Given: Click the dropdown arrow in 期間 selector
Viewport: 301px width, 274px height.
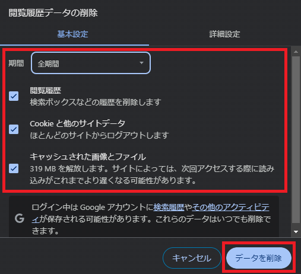Looking at the screenshot, I should click(x=141, y=63).
